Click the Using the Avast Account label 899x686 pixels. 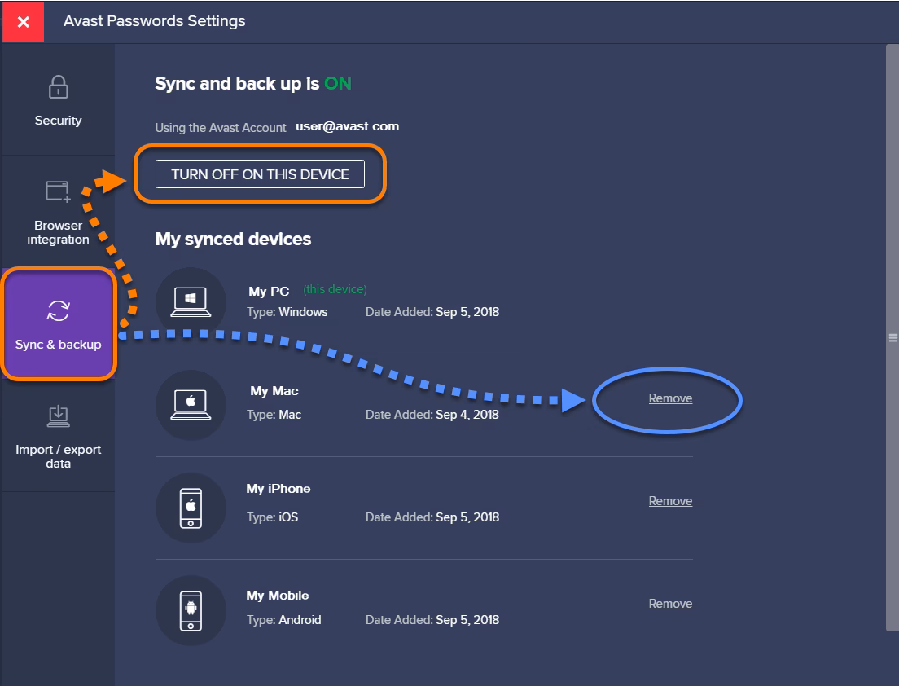(221, 127)
